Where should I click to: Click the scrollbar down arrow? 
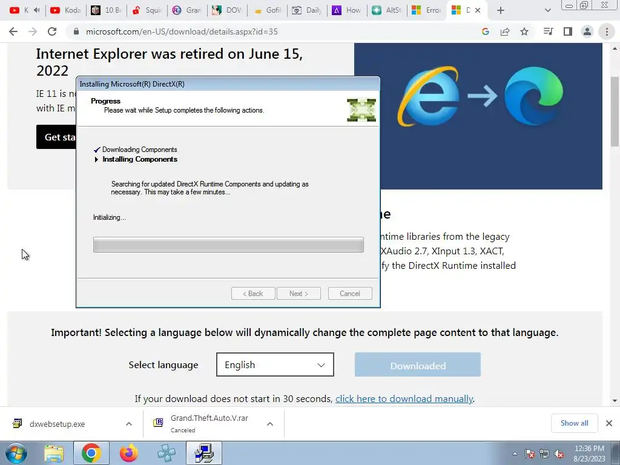coord(615,400)
